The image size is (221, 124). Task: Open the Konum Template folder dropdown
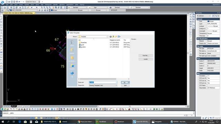tap(93, 37)
